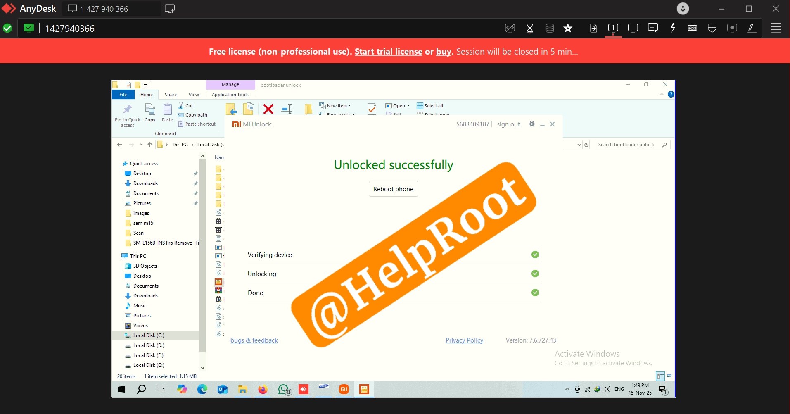Add session to favorites with the star icon

tap(568, 28)
